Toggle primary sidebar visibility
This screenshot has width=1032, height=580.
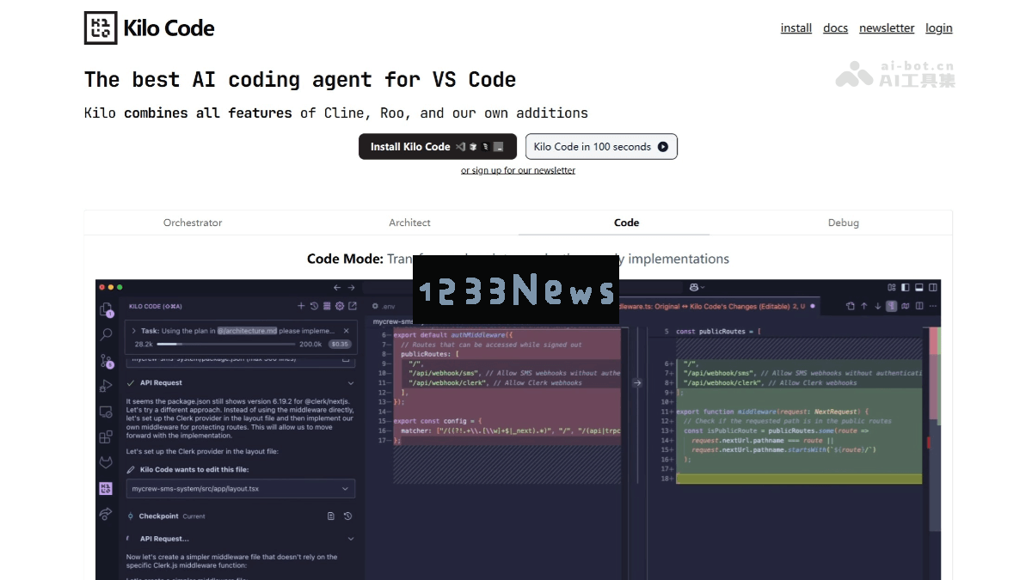[x=905, y=288]
